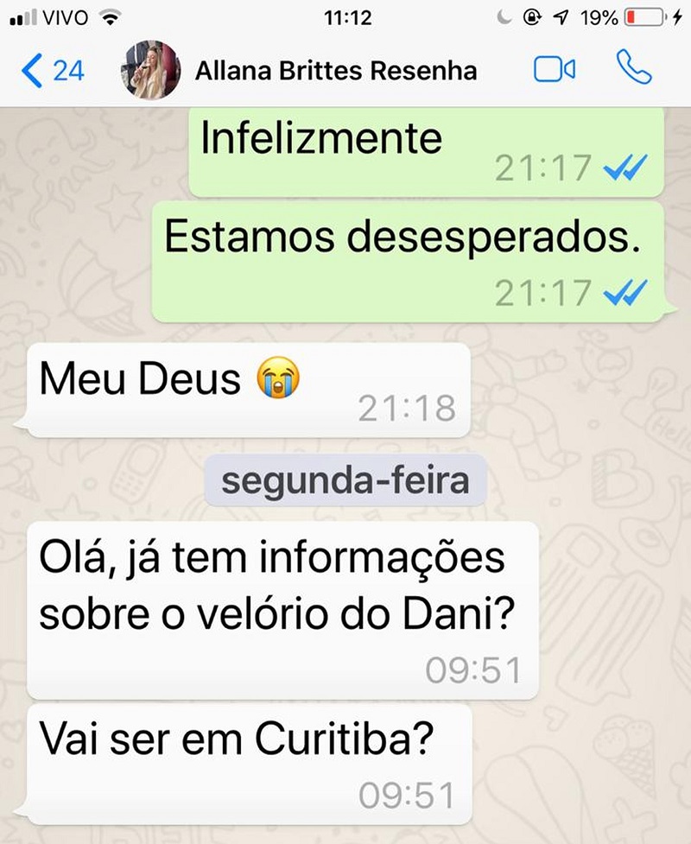Viewport: 691px width, 844px height.
Task: Tap the Wi-Fi icon in status bar
Action: pyautogui.click(x=111, y=18)
